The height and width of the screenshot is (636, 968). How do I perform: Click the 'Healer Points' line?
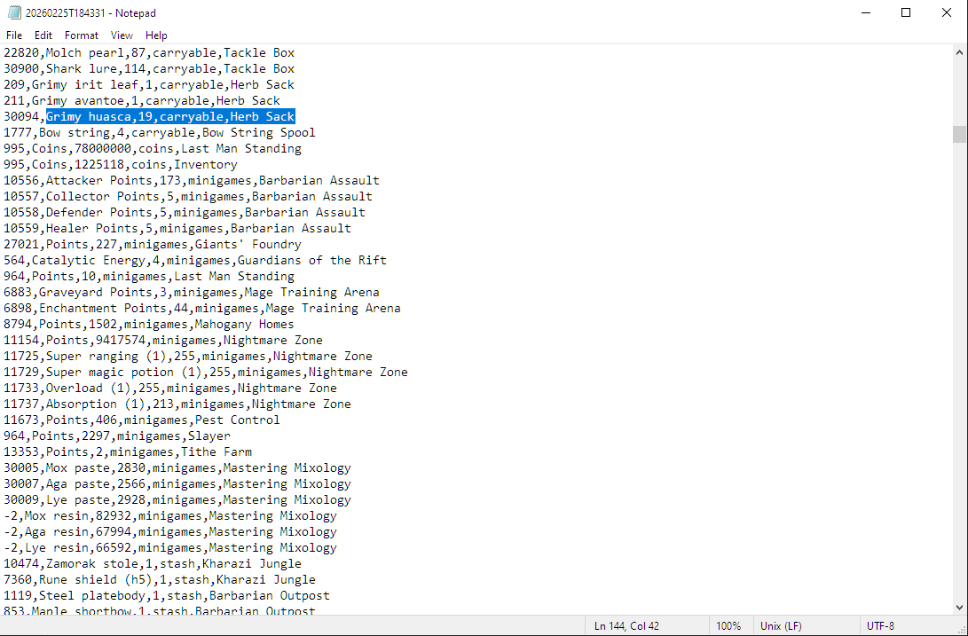pyautogui.click(x=177, y=229)
